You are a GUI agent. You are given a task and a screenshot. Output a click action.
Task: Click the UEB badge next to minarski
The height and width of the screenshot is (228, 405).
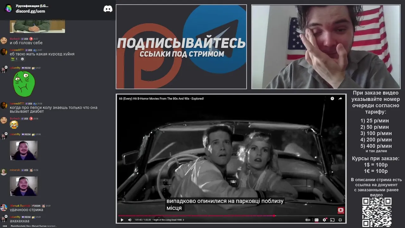(24, 170)
